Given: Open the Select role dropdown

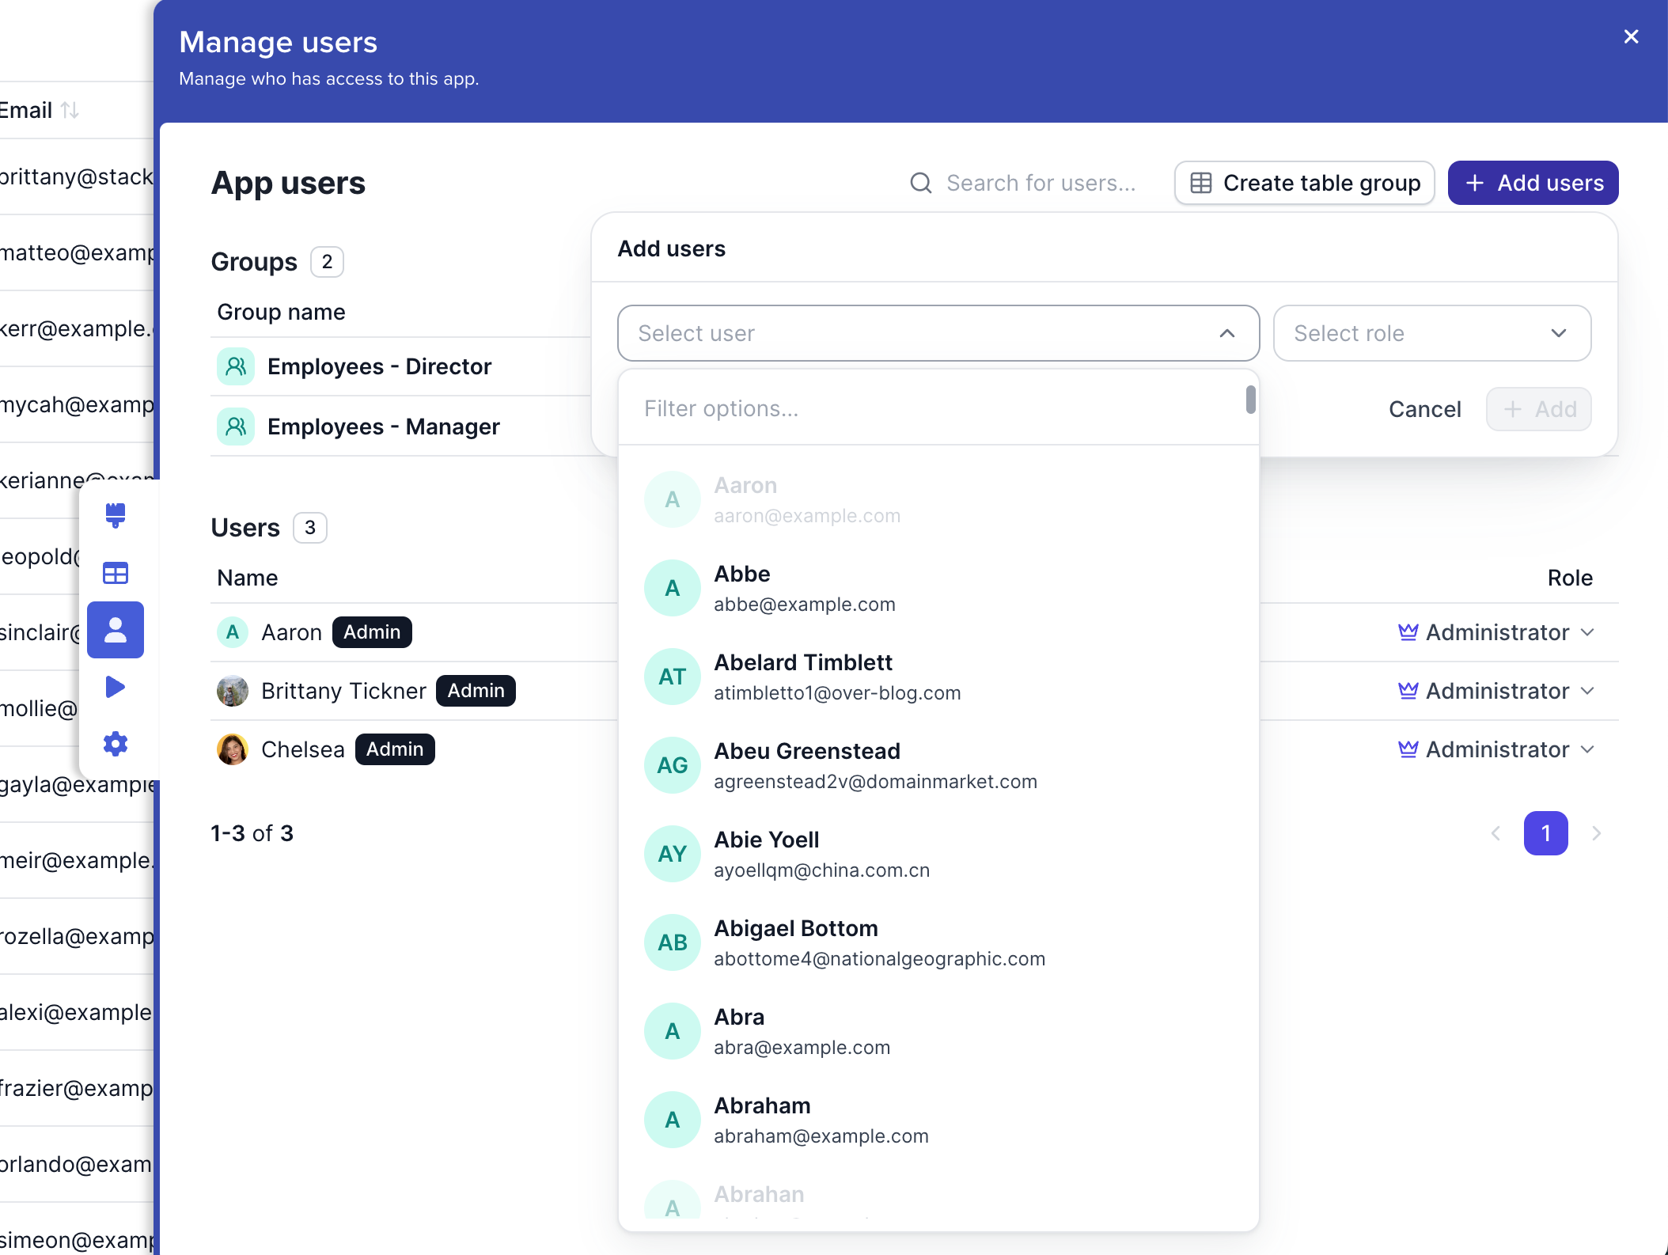Looking at the screenshot, I should (1431, 333).
